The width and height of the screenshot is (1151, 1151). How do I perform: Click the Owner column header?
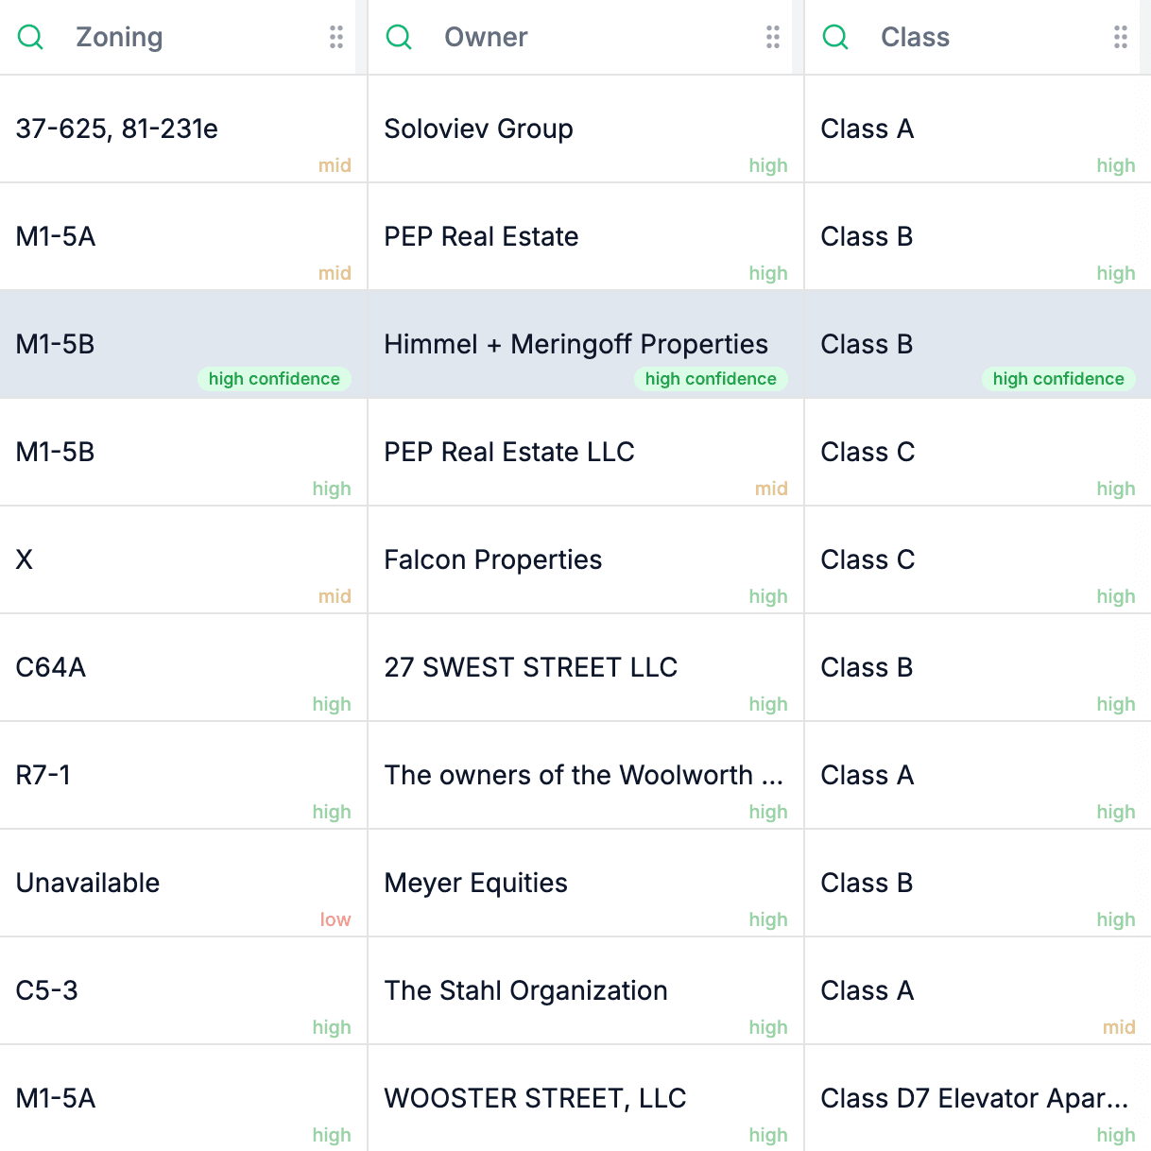point(486,37)
